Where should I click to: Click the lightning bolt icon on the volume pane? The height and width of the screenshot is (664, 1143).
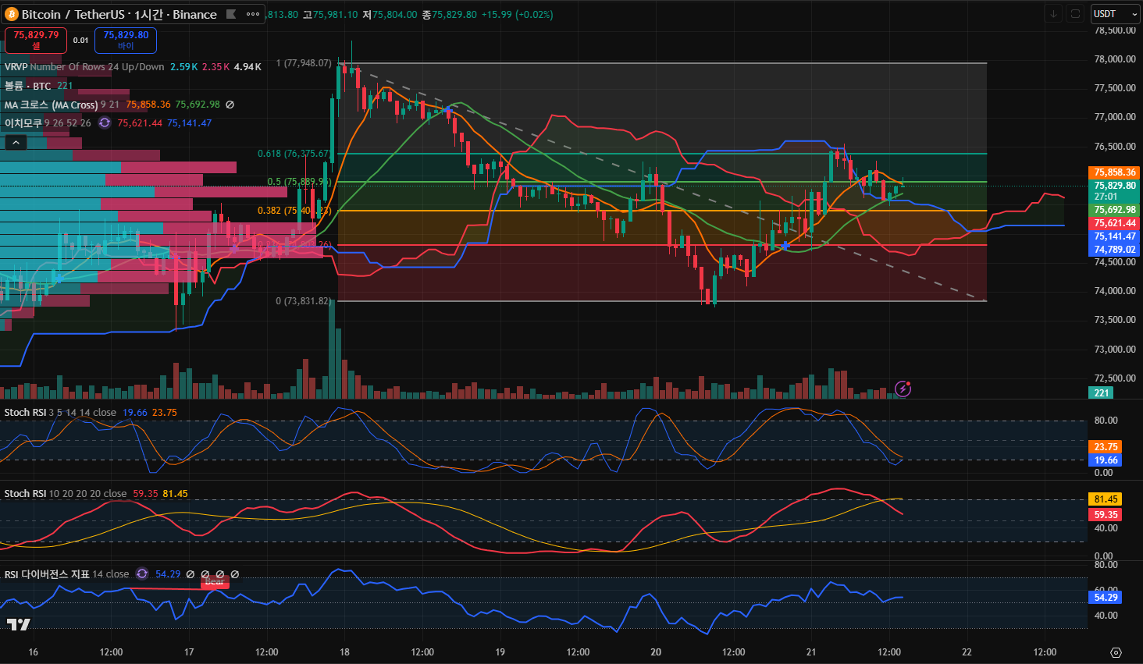(x=903, y=389)
